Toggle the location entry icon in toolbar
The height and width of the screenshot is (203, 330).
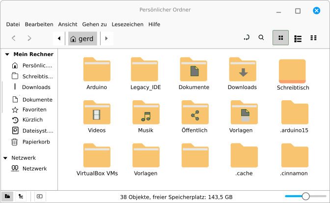(x=247, y=38)
